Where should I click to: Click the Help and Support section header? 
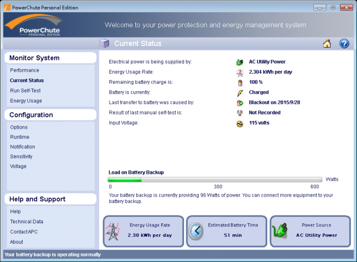[50, 199]
